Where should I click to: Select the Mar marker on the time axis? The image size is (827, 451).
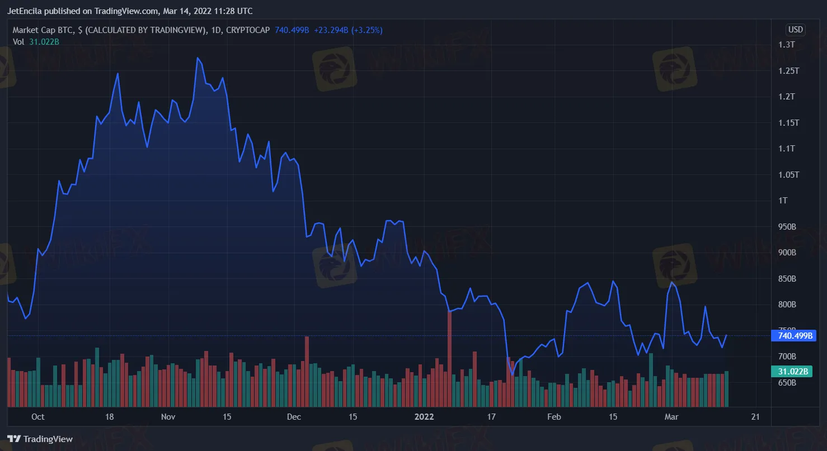tap(671, 417)
